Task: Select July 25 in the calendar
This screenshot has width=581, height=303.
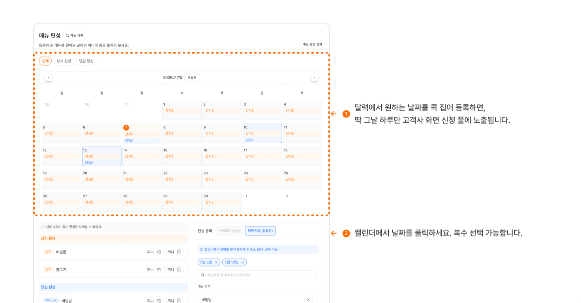Action: click(302, 179)
